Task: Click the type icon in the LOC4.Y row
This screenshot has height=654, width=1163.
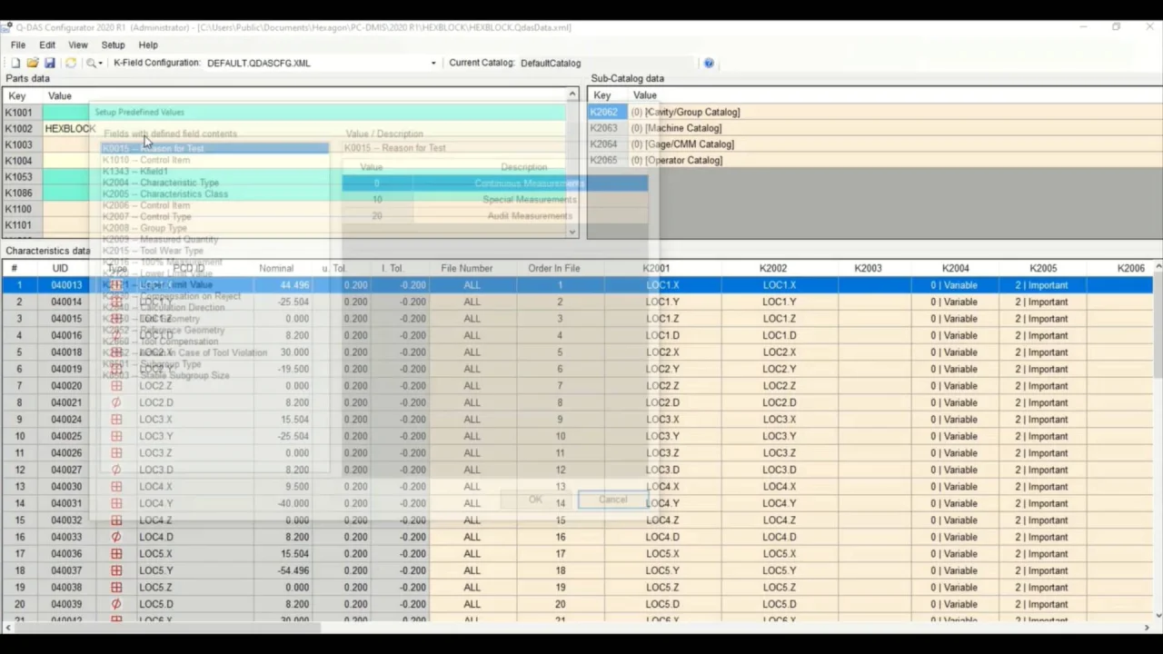Action: pyautogui.click(x=115, y=503)
